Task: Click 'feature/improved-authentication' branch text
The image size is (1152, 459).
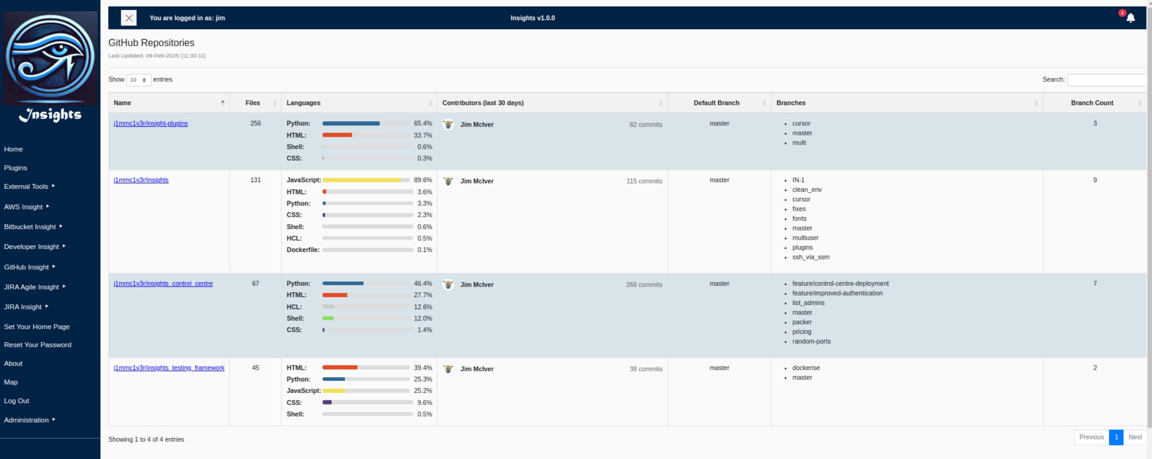Action: pyautogui.click(x=837, y=293)
